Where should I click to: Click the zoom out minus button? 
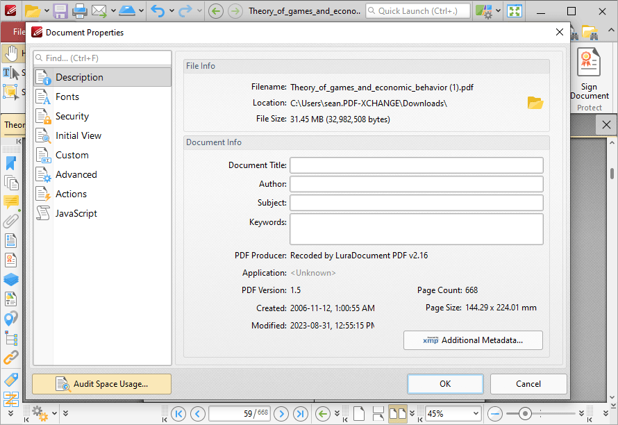(494, 414)
